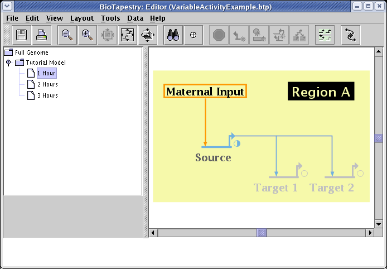Click the Region A label

coord(321,92)
